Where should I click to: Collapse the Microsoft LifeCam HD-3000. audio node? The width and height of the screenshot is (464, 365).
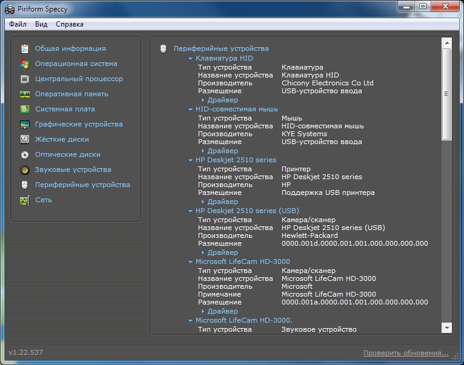[191, 321]
